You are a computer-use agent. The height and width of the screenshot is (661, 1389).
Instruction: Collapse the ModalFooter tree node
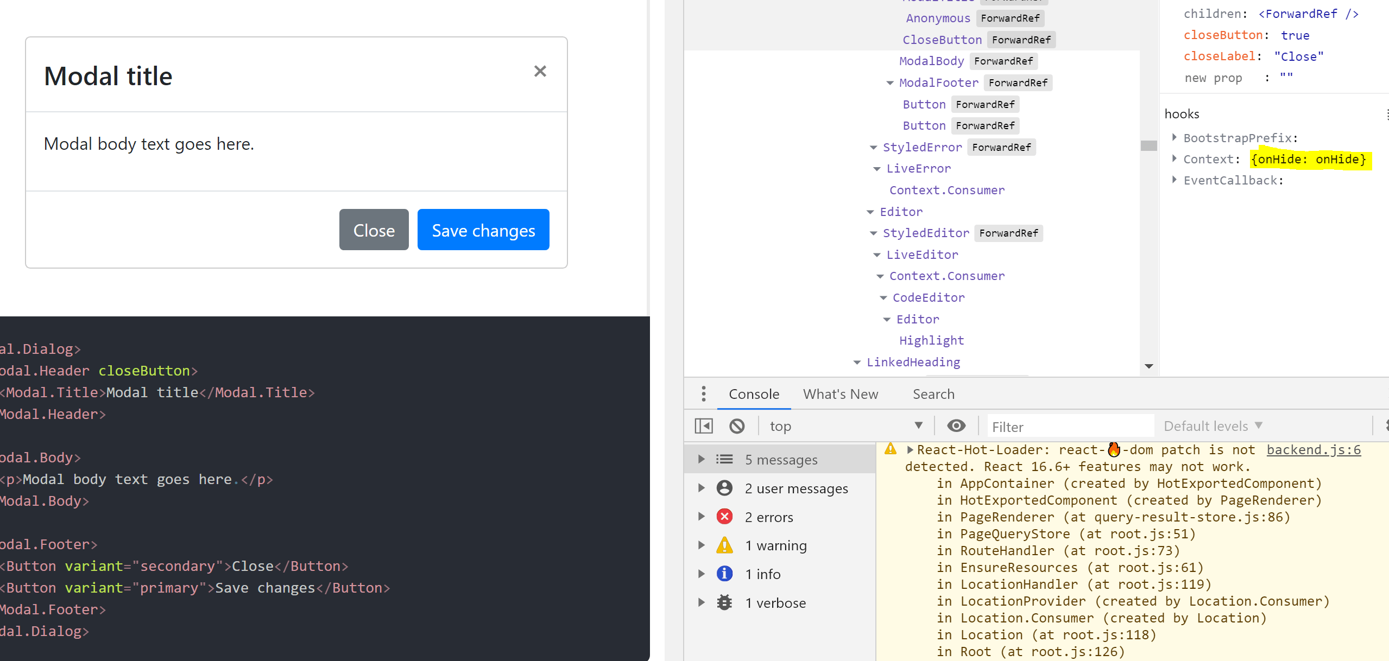pos(890,83)
